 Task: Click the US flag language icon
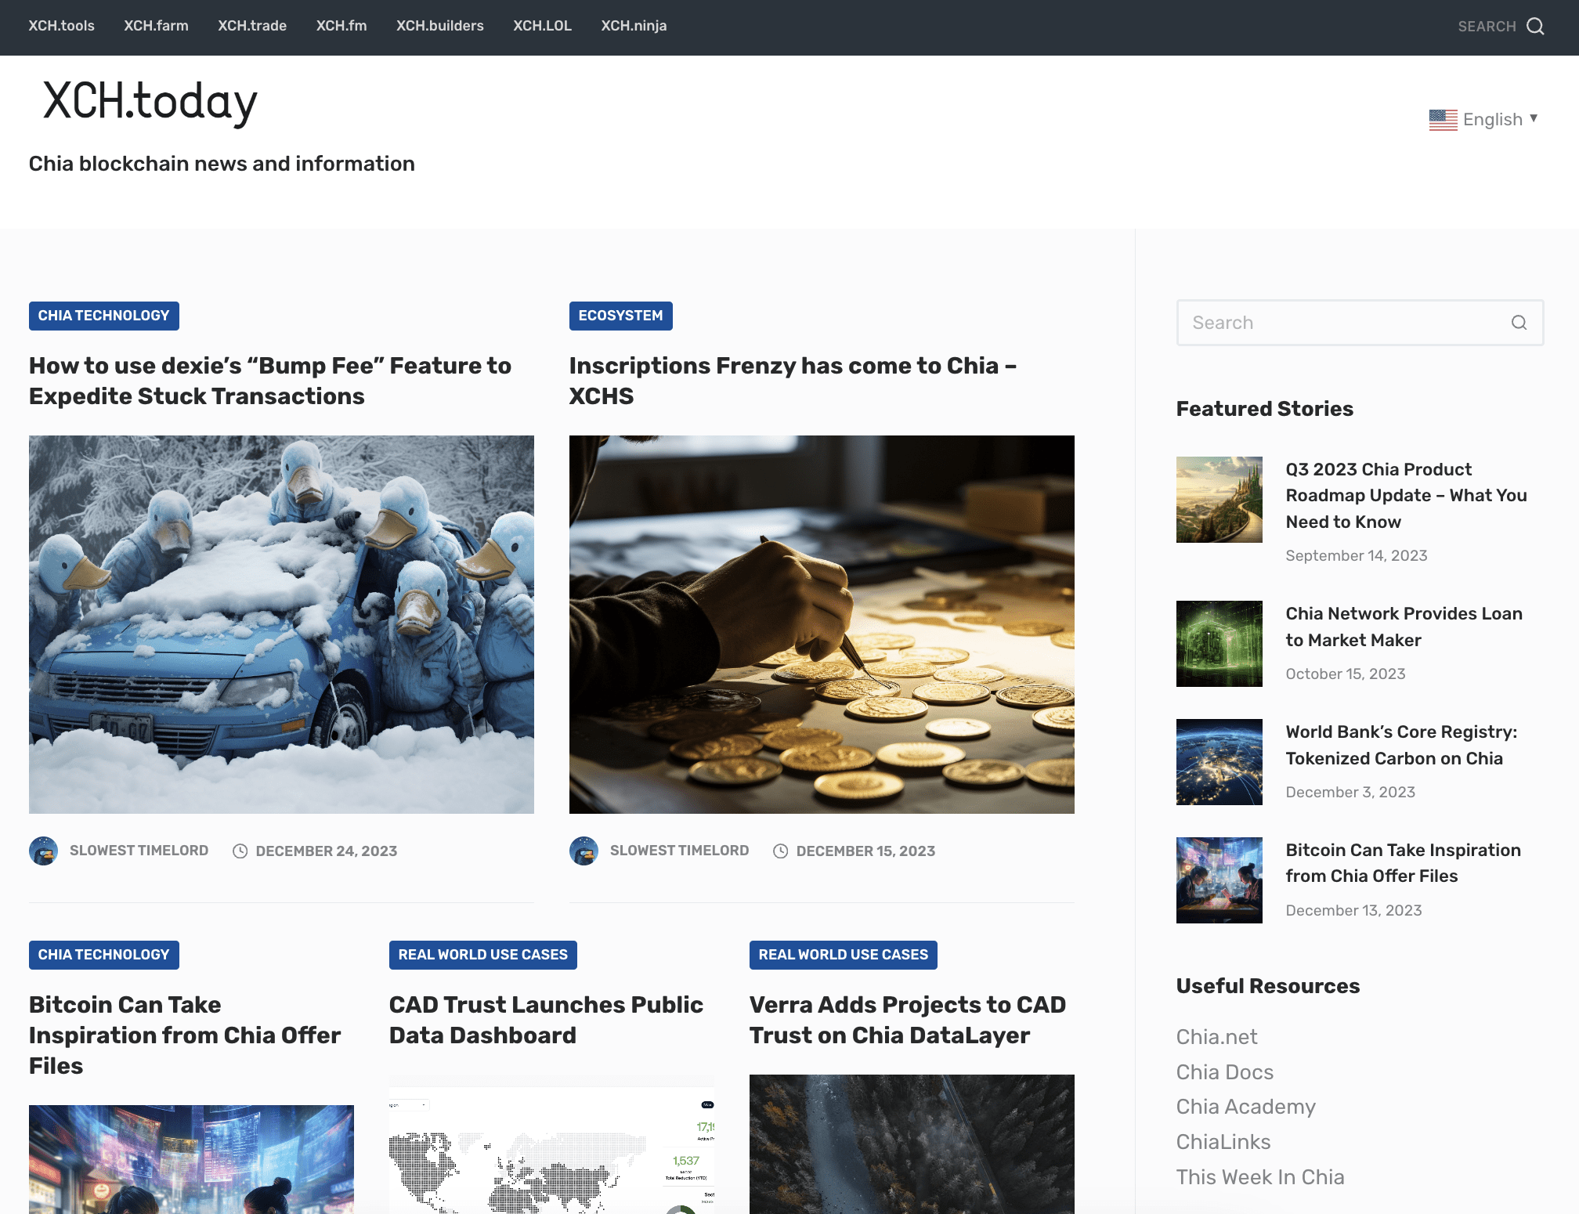[x=1443, y=120]
